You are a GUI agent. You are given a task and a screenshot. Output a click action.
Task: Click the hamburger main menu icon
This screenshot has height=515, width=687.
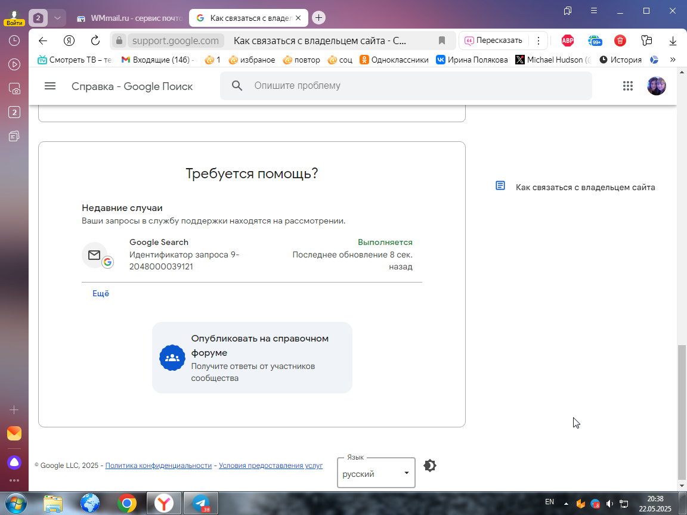50,86
